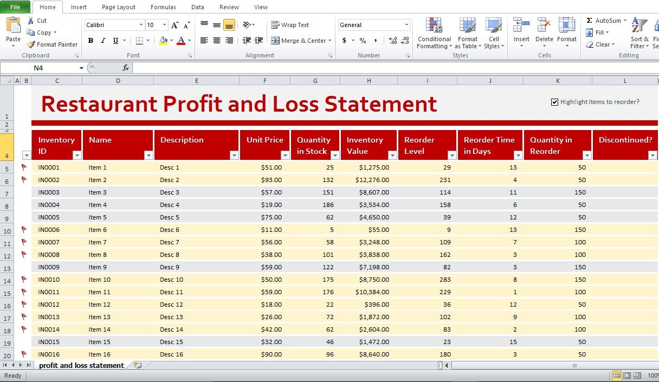
Task: Open the Inventory ID filter dropdown
Action: (77, 156)
